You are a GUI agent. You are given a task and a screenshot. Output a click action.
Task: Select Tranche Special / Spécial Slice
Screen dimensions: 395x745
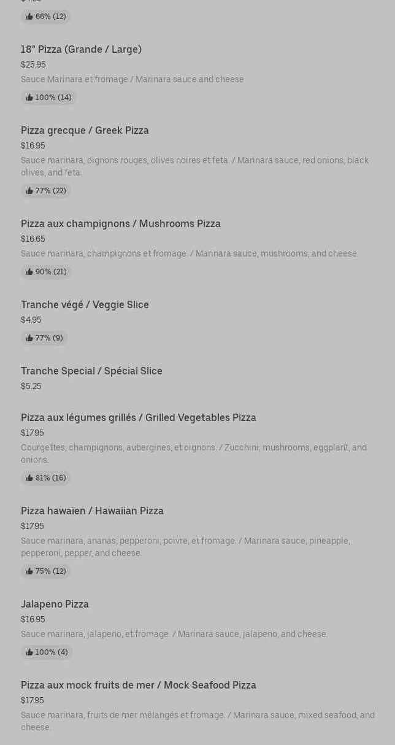91,371
